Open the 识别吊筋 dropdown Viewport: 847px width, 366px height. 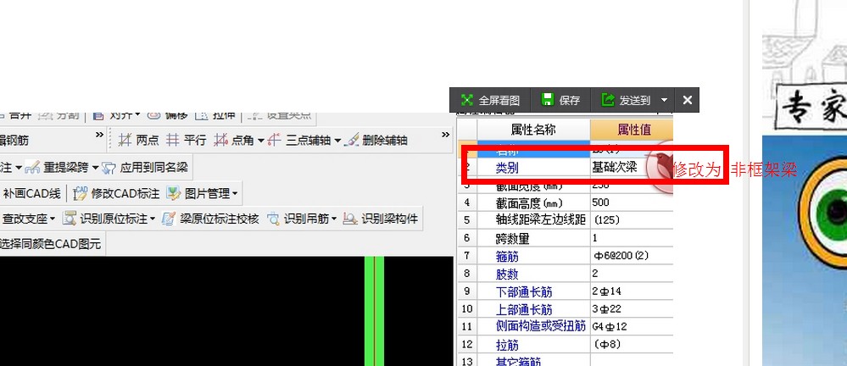coord(334,219)
